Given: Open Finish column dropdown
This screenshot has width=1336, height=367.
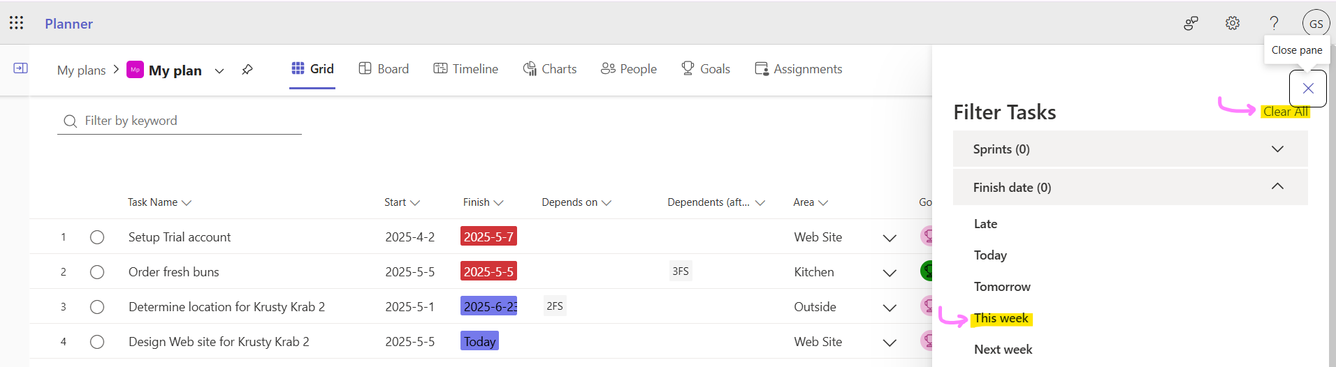Looking at the screenshot, I should 498,203.
